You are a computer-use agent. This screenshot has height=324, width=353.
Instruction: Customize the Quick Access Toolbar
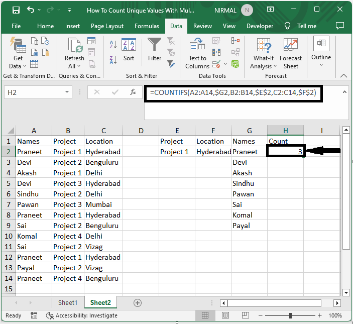tap(70, 10)
